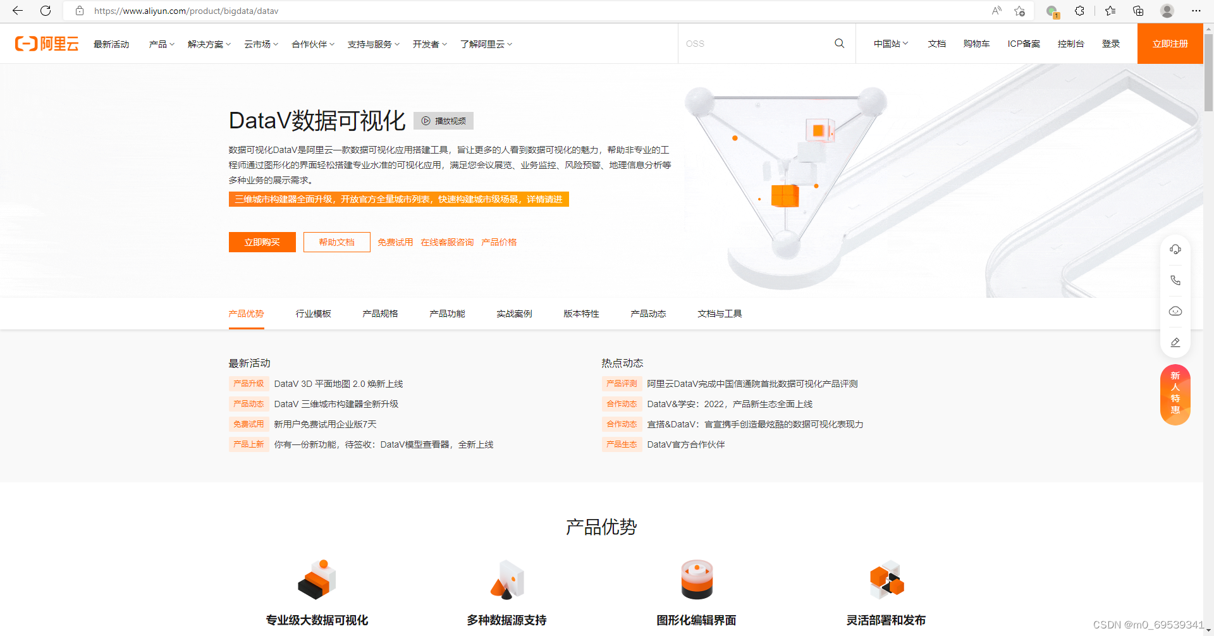Open the 文档 link in the header
This screenshot has width=1214, height=636.
tap(936, 44)
